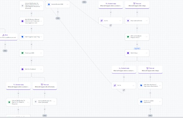
Task: Click Go To icon beside the Drip mode step
Action: point(101,20)
